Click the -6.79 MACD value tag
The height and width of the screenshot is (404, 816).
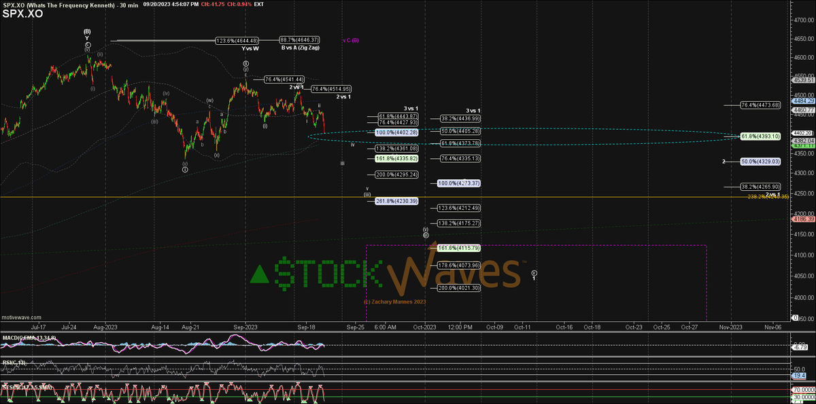[799, 347]
